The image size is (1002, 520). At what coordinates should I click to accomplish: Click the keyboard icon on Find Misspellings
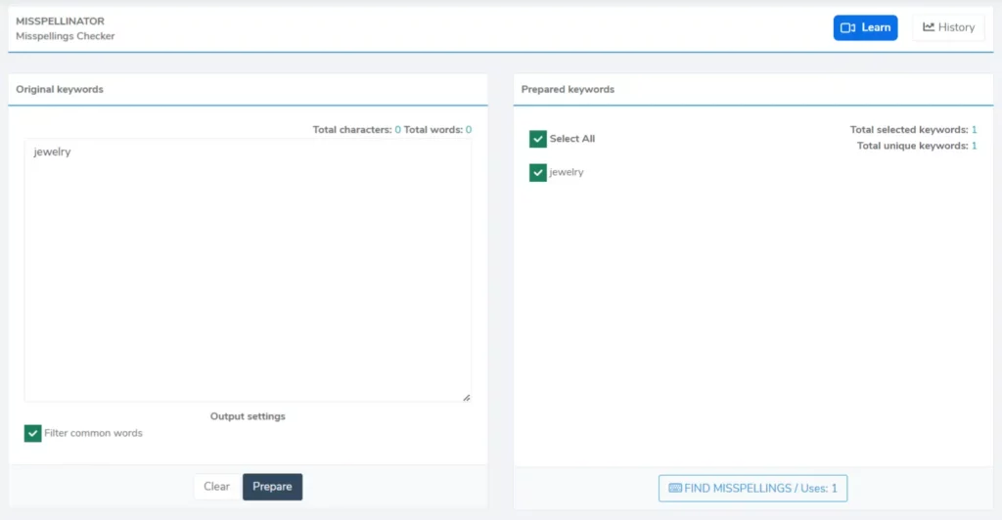pyautogui.click(x=675, y=488)
